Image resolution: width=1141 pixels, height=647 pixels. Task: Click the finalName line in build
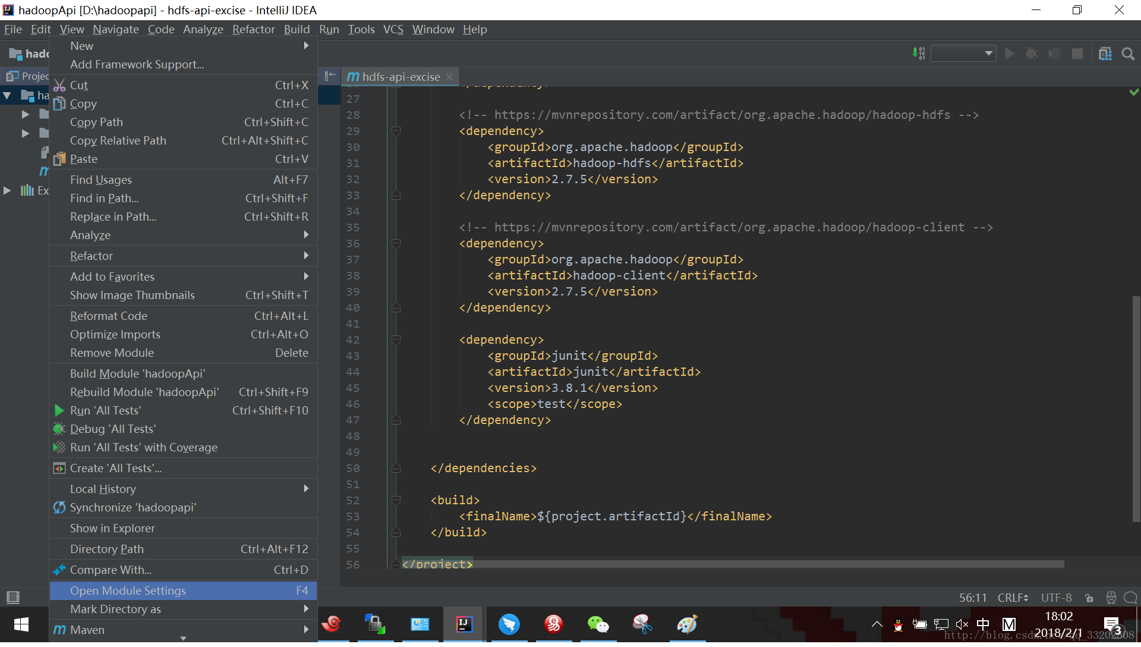pos(616,516)
